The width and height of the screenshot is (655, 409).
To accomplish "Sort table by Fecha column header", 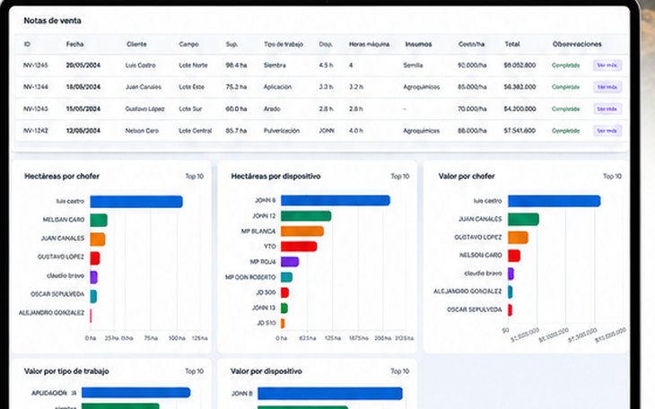I will pos(74,44).
